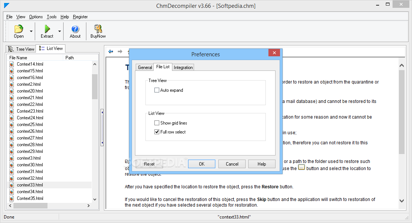This screenshot has height=223, width=412.
Task: Open the Help menu
Action: point(65,17)
